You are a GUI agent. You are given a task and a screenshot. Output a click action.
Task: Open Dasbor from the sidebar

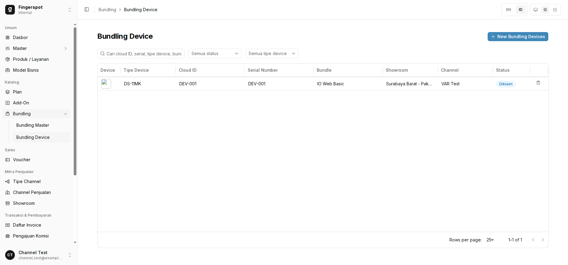click(36, 38)
